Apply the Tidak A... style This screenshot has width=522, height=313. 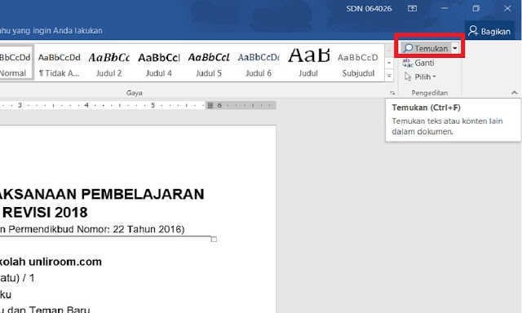pos(60,64)
